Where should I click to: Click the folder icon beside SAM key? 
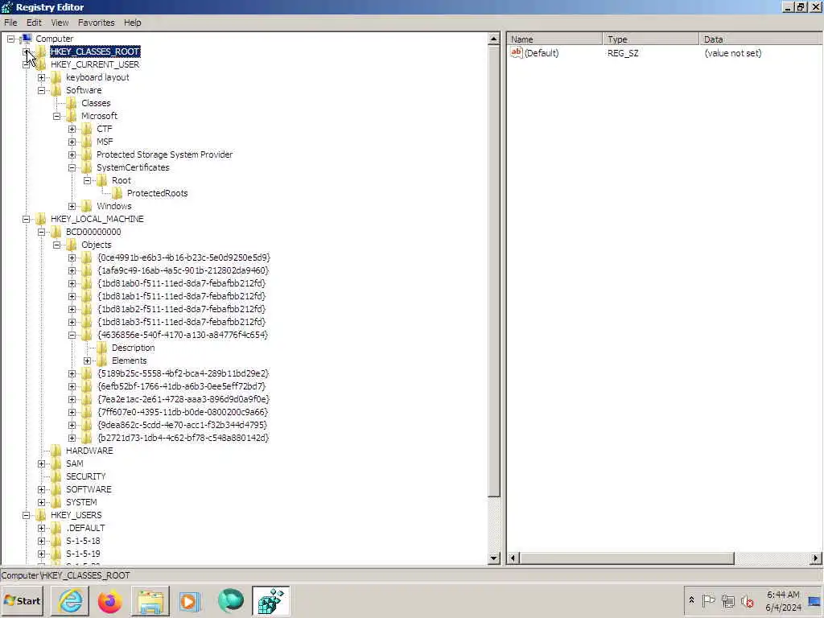56,463
